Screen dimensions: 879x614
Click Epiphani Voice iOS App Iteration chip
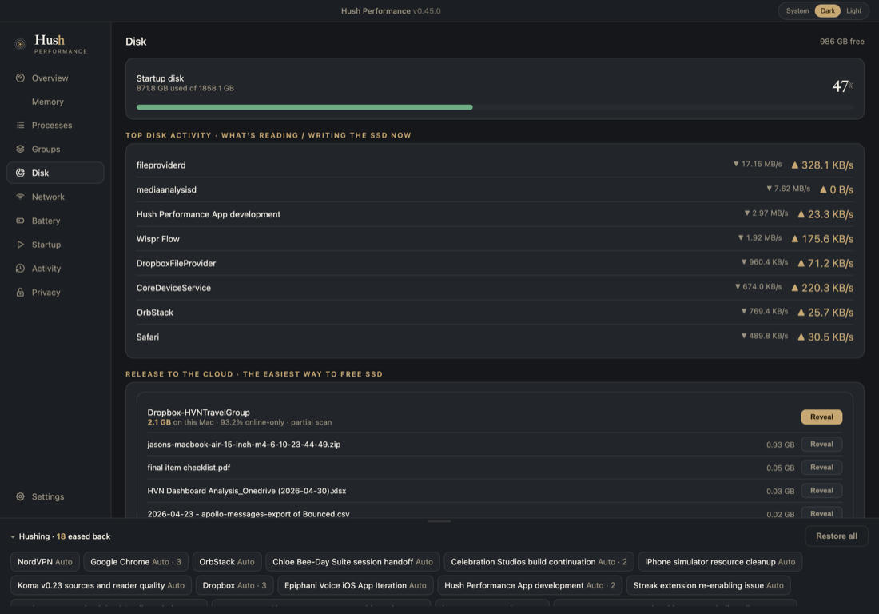pyautogui.click(x=356, y=585)
